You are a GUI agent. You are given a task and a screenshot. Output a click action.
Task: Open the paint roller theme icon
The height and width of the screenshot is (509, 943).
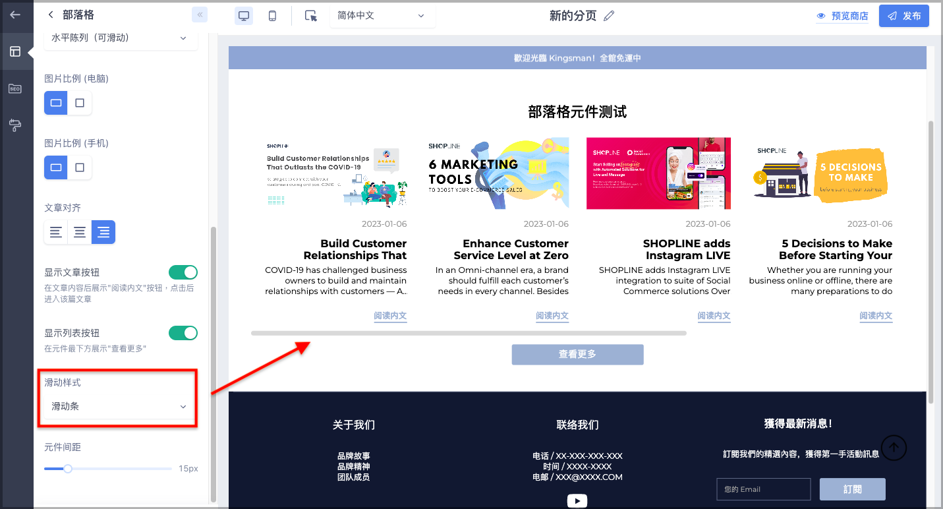[15, 125]
